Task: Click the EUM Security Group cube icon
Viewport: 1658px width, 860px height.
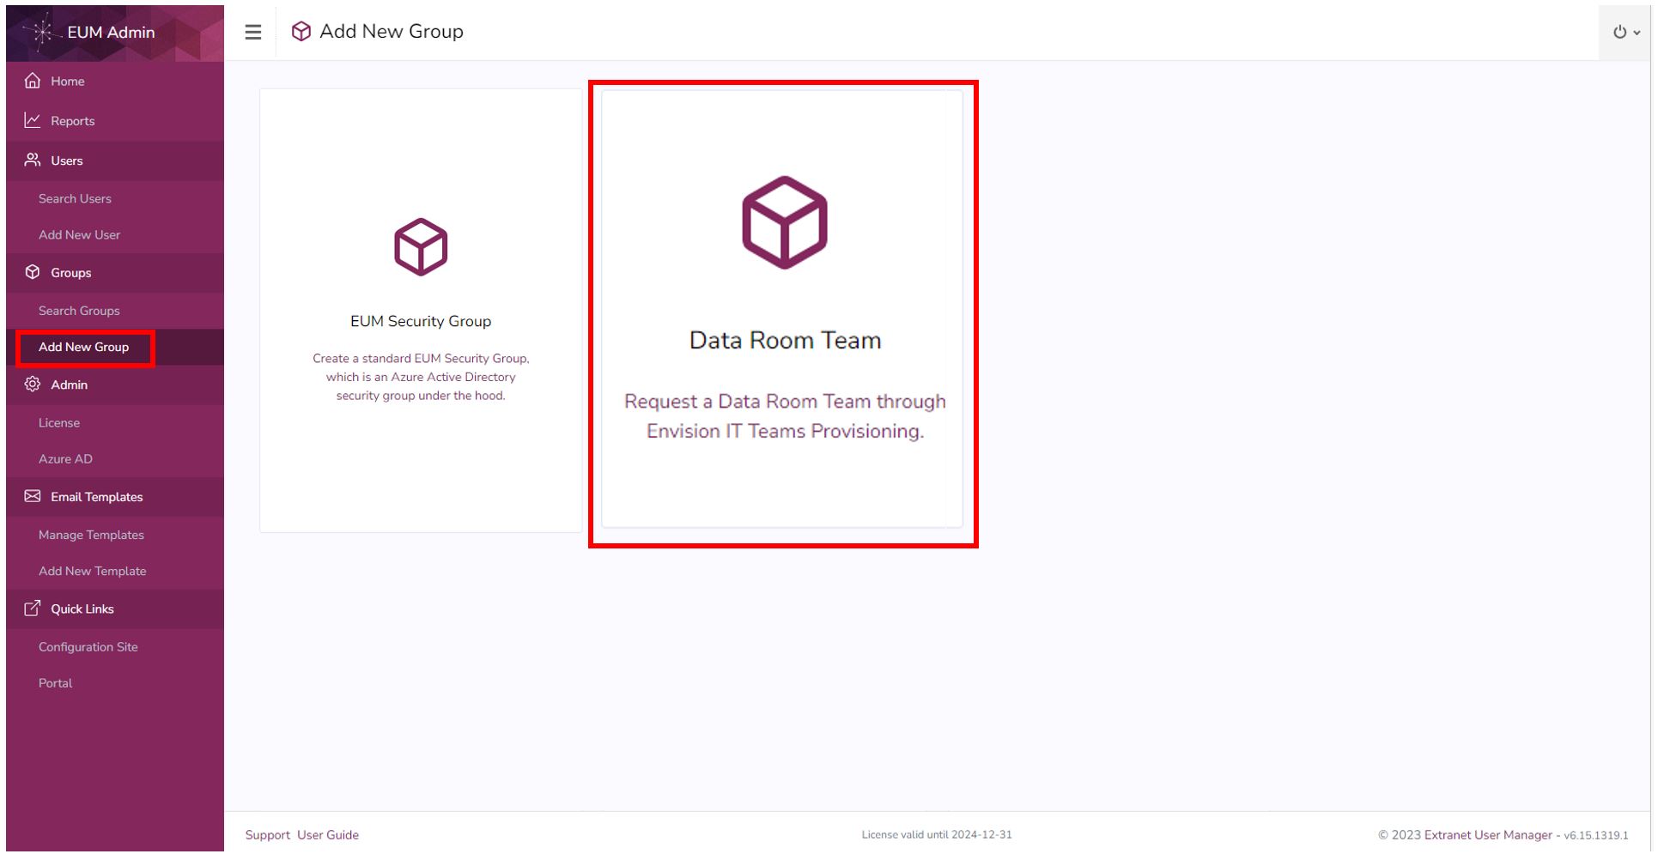Action: click(x=421, y=247)
